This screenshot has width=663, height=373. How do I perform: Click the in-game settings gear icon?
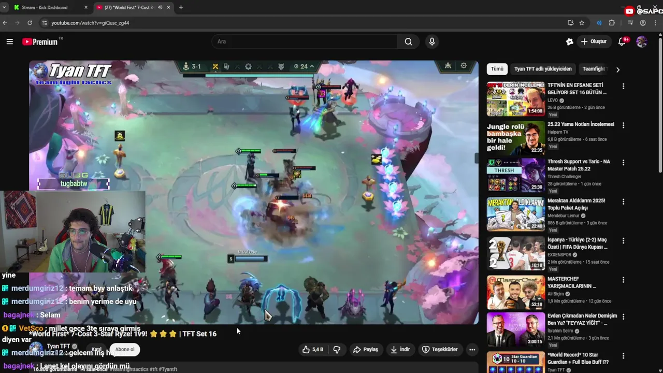point(464,66)
